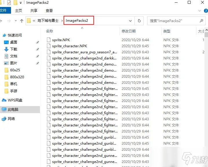Click the 图片 pictures icon in sidebar
The width and height of the screenshot is (208, 167).
coord(6,63)
